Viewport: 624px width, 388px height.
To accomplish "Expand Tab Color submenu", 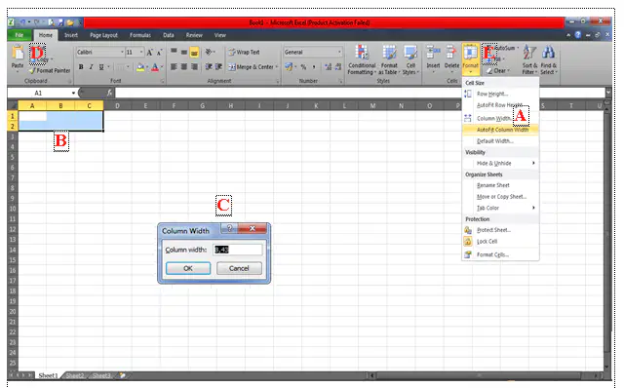I will 500,208.
